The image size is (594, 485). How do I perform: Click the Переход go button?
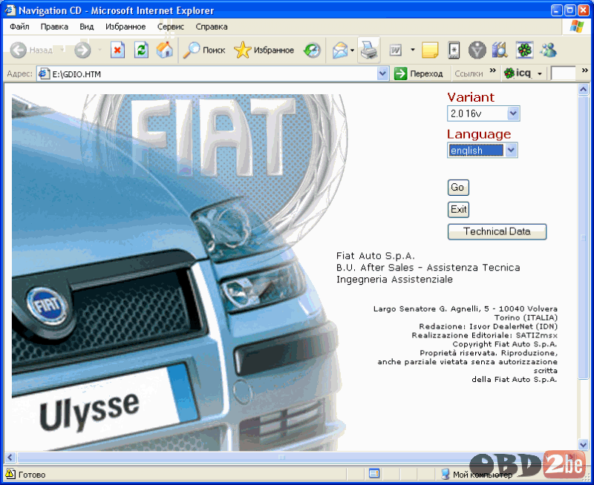click(x=419, y=73)
